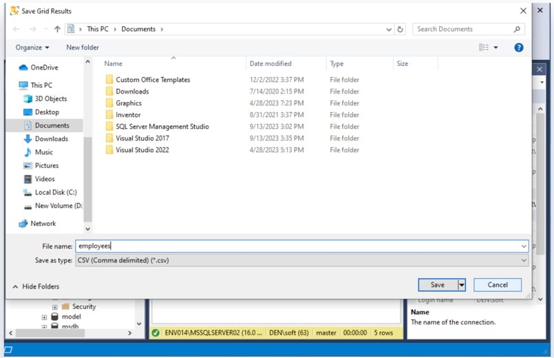
Task: Click the Save button
Action: (x=437, y=285)
